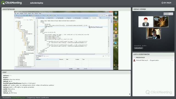Viewport: 176px width, 99px height.
Task: Click the ClickMeeting logo in the header
Action: click(12, 3)
